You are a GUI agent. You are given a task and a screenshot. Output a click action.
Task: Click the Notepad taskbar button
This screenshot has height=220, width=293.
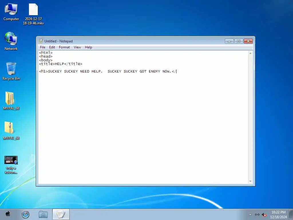point(61,214)
